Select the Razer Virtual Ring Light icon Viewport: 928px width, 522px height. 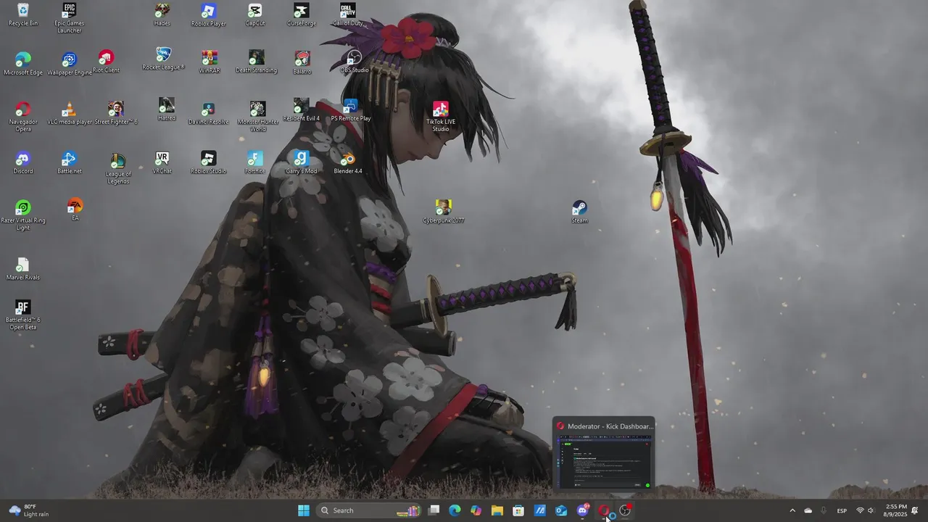23,215
